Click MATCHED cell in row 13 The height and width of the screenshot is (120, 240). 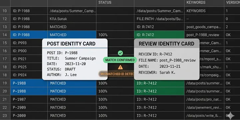[72, 27]
